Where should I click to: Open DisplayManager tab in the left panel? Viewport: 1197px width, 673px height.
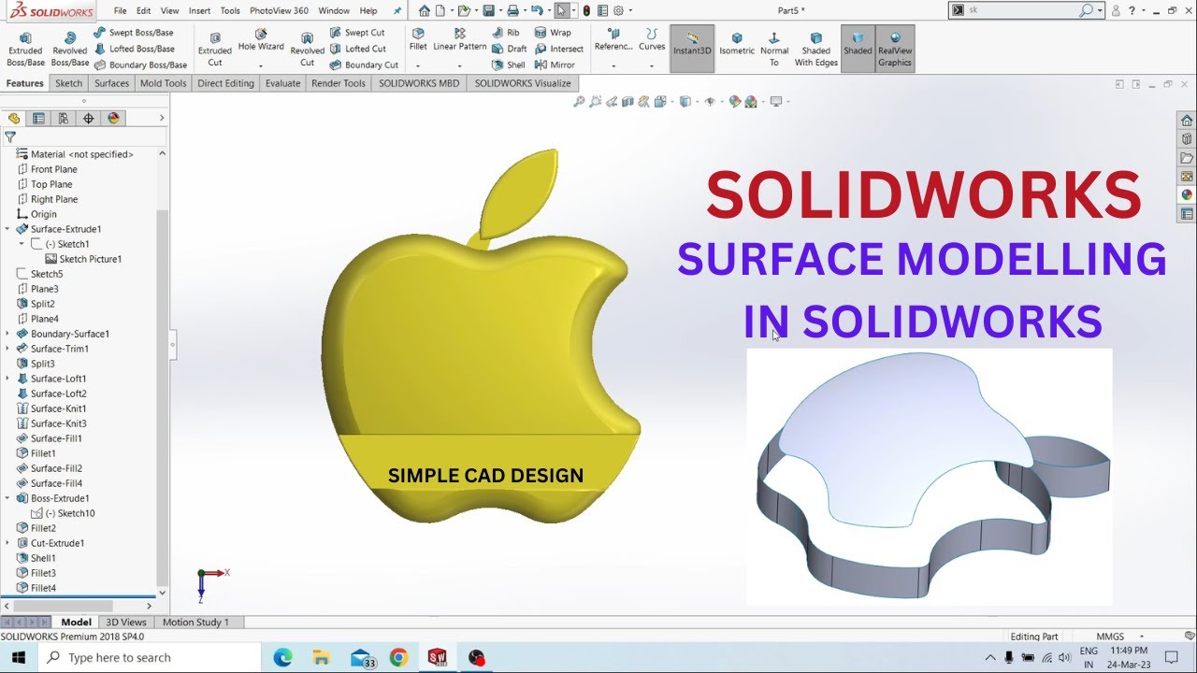(114, 119)
